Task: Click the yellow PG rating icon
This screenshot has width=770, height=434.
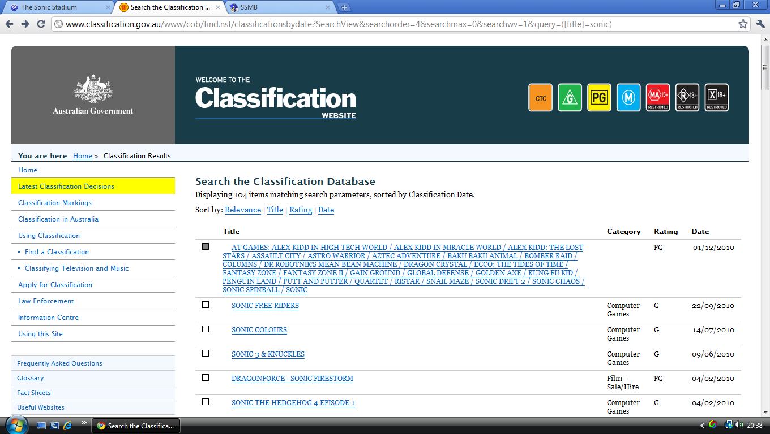Action: point(599,98)
